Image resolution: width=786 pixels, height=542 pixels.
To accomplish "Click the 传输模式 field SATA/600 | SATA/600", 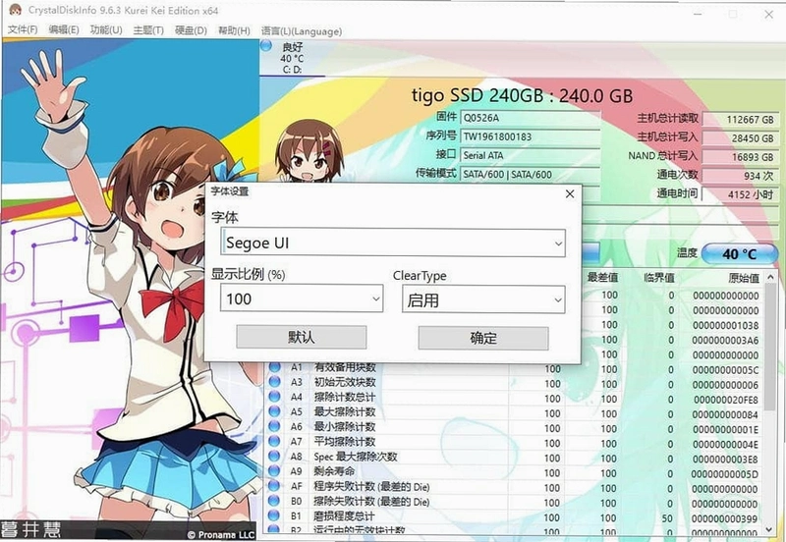I will point(530,175).
